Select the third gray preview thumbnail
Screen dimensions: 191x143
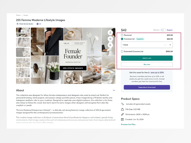click(x=23, y=52)
